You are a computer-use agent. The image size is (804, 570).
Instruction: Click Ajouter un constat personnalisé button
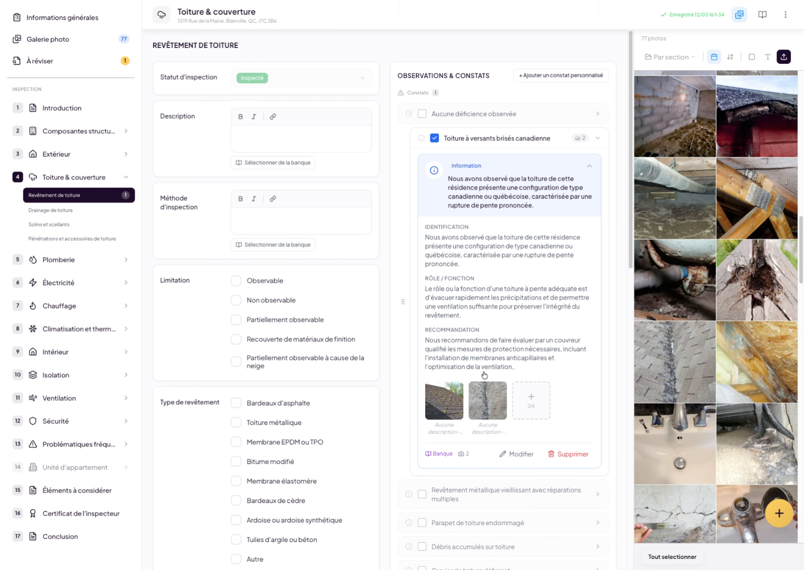(x=560, y=75)
